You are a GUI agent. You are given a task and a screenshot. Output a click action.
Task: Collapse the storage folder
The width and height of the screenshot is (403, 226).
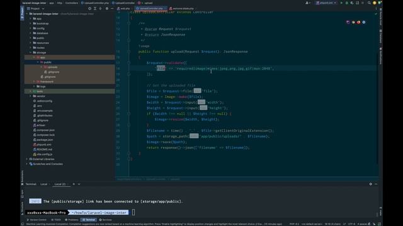[31, 53]
